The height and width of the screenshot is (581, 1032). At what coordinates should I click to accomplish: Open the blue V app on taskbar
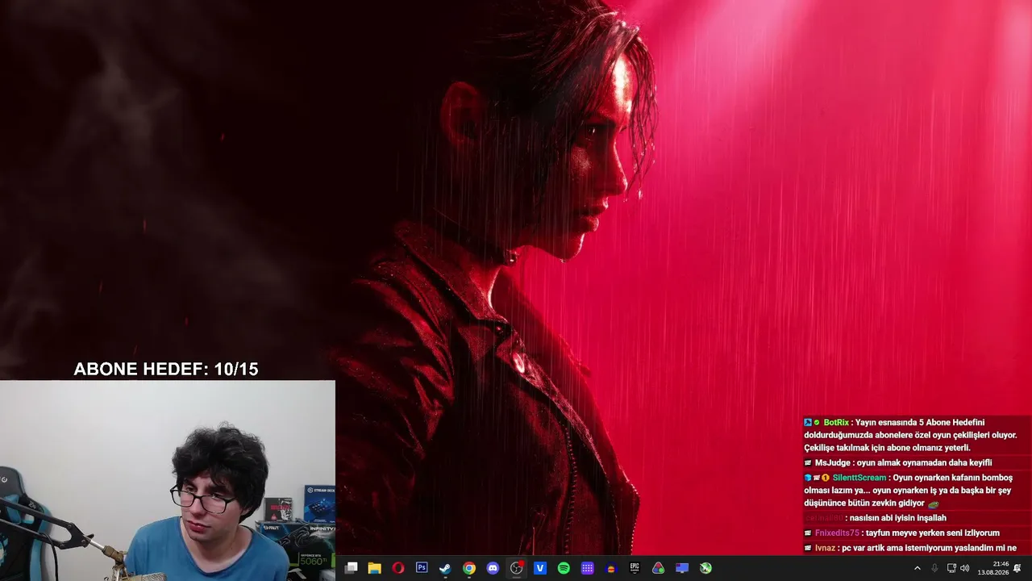click(540, 568)
